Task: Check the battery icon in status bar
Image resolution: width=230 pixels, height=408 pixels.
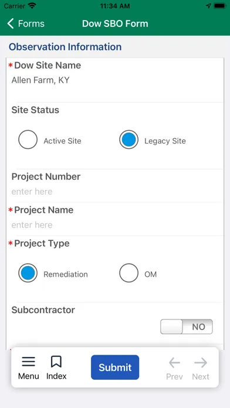Action: [220, 6]
